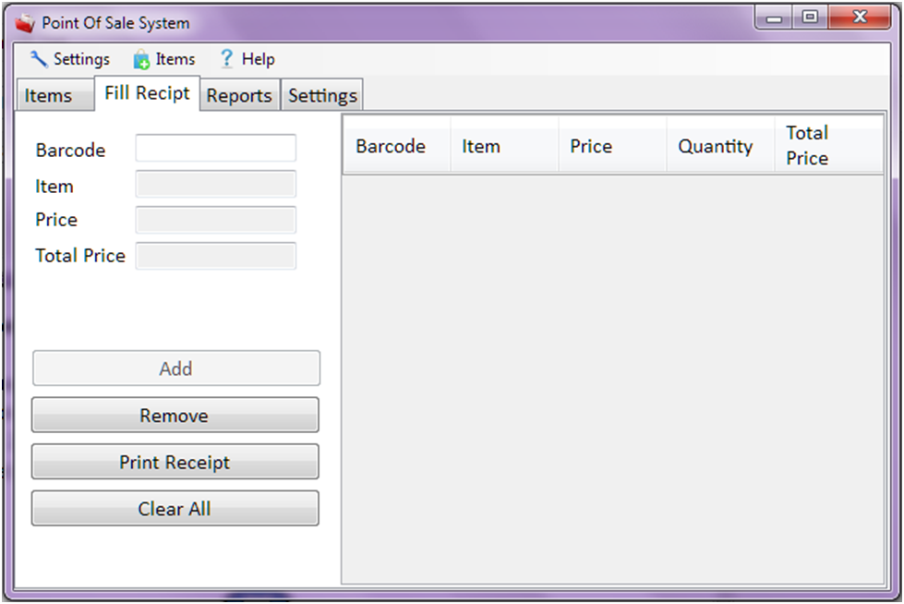Click the Item column header in table
The image size is (904, 604).
[504, 145]
